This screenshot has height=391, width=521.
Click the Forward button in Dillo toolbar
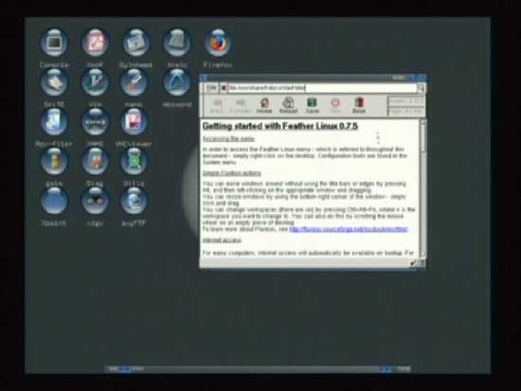(241, 106)
